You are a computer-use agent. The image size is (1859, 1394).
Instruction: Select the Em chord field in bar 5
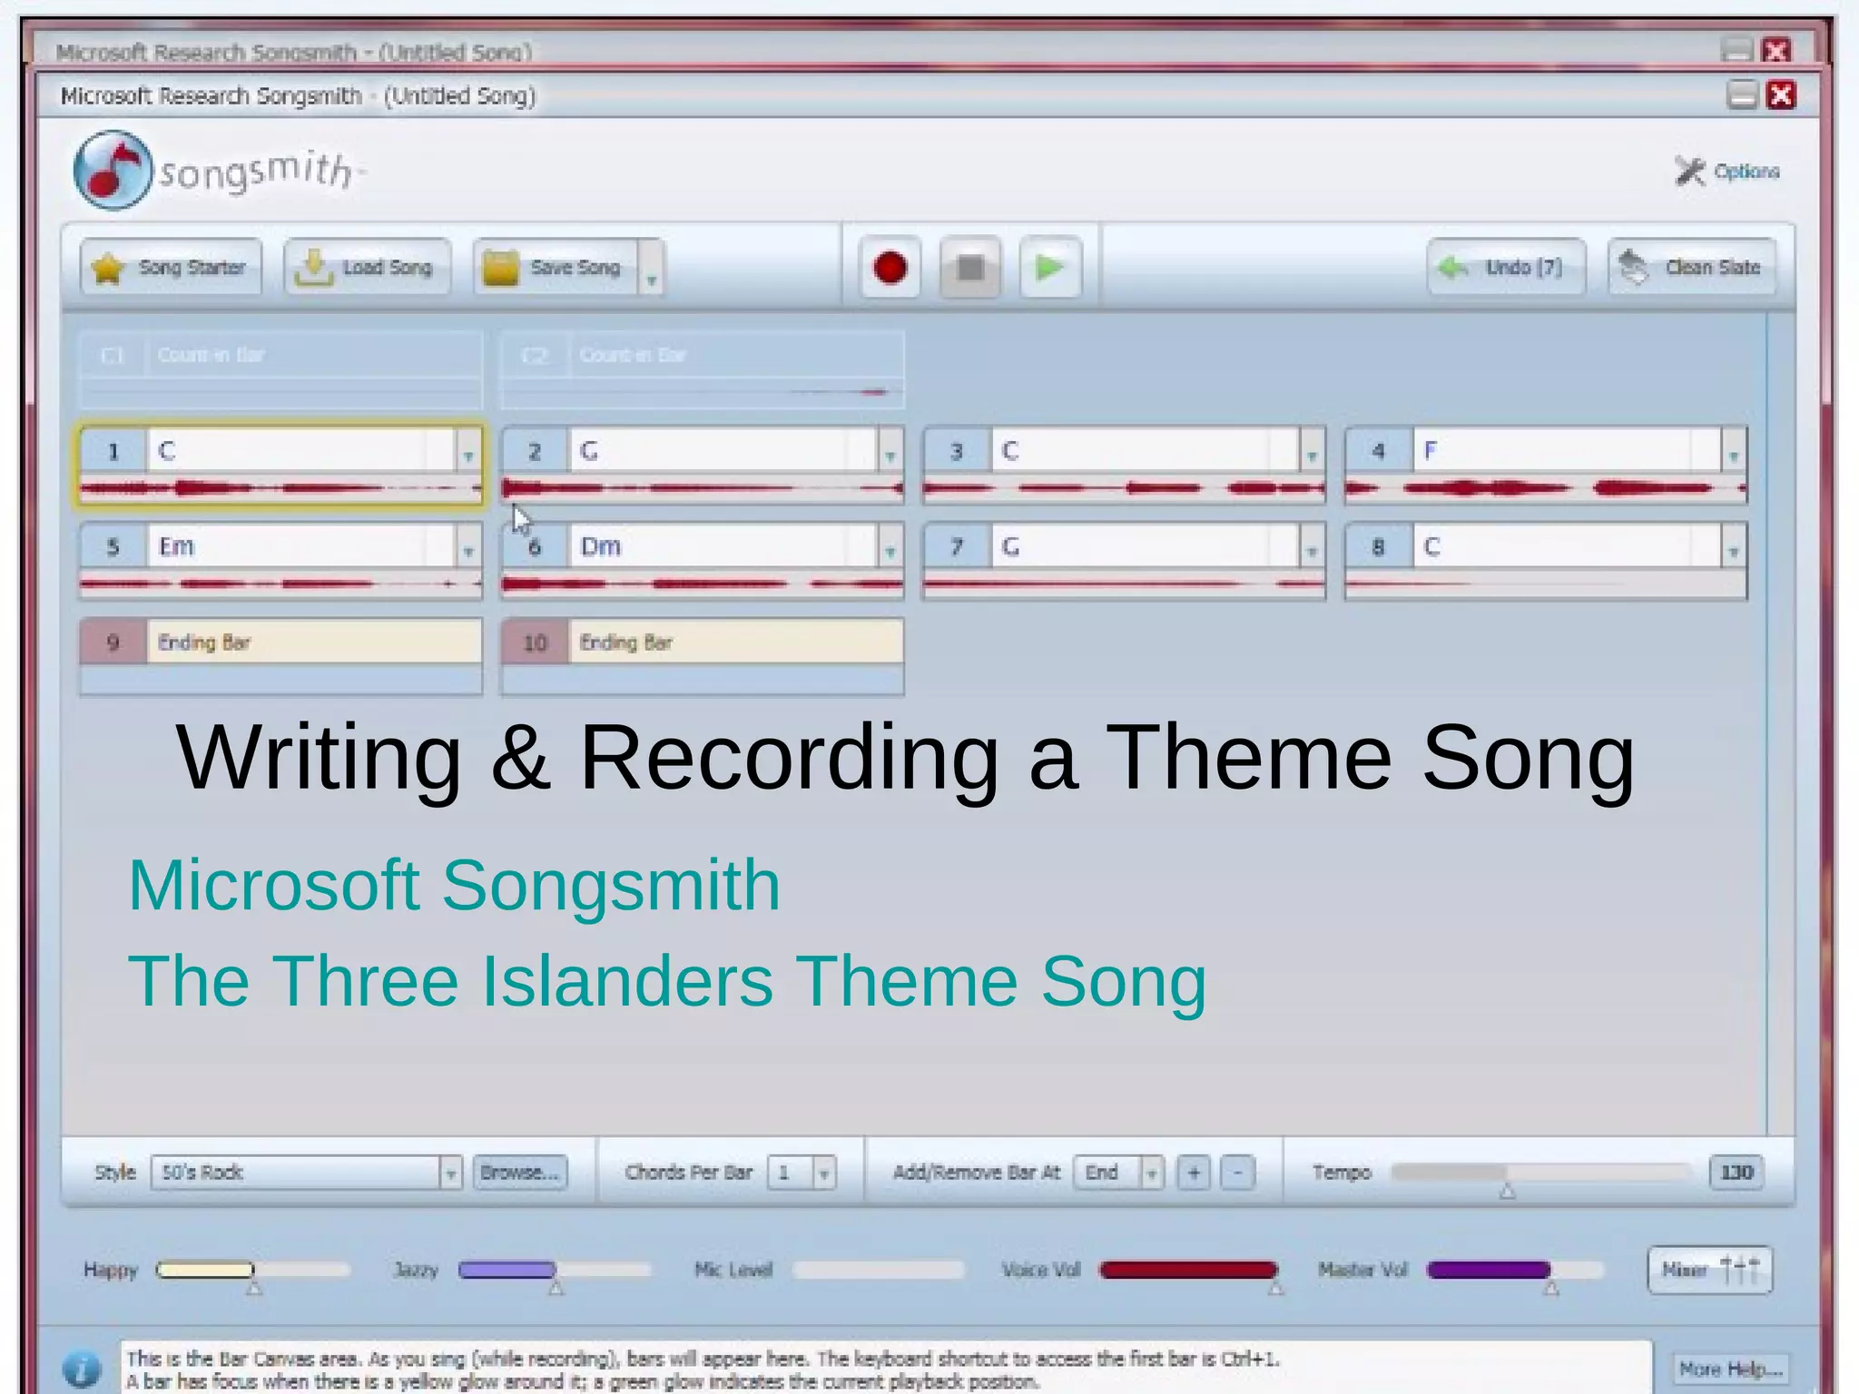click(301, 547)
